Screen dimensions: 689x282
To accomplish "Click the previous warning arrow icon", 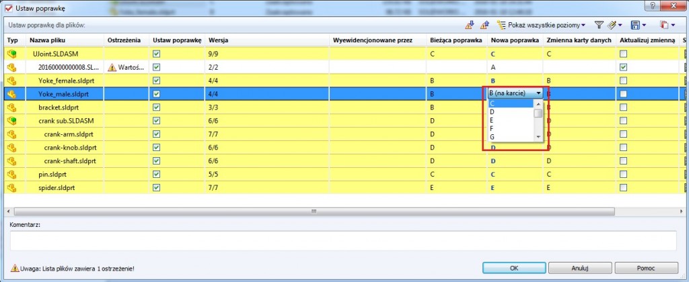I will 484,25.
